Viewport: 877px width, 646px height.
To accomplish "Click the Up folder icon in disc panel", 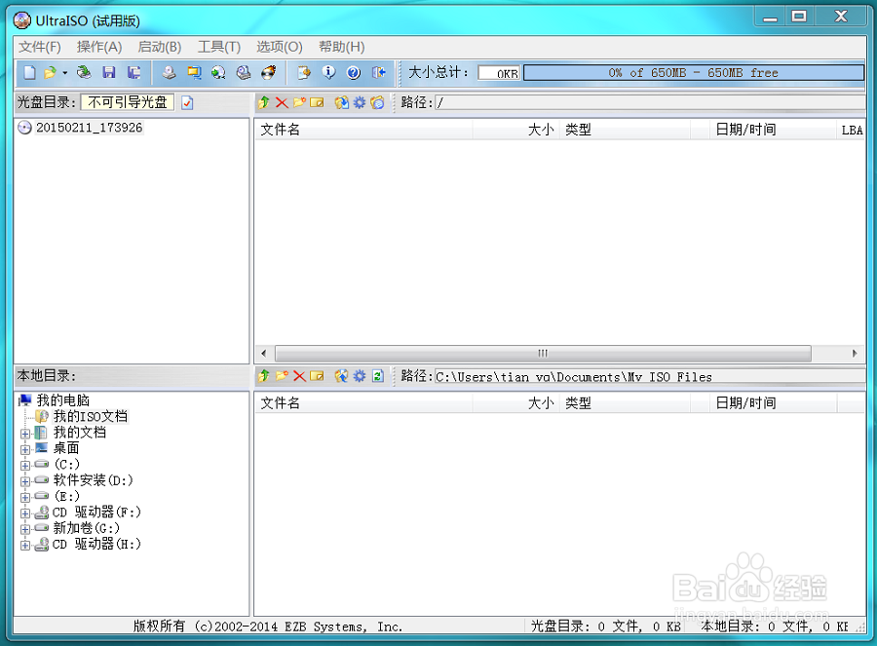I will [x=264, y=102].
